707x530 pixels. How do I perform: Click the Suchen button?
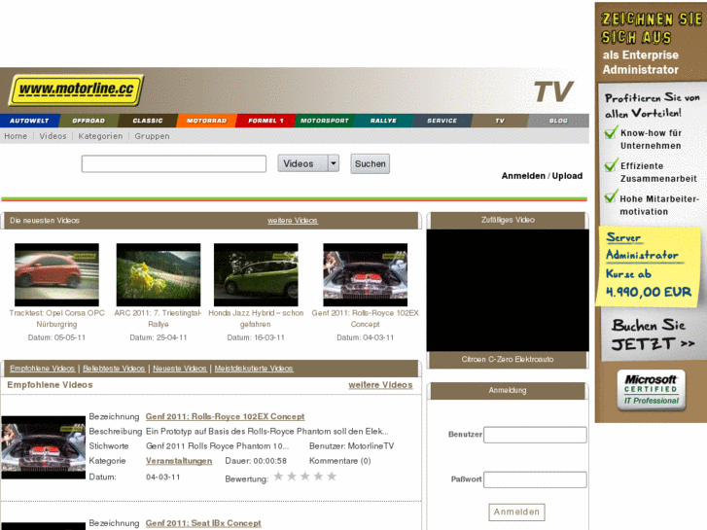click(371, 163)
